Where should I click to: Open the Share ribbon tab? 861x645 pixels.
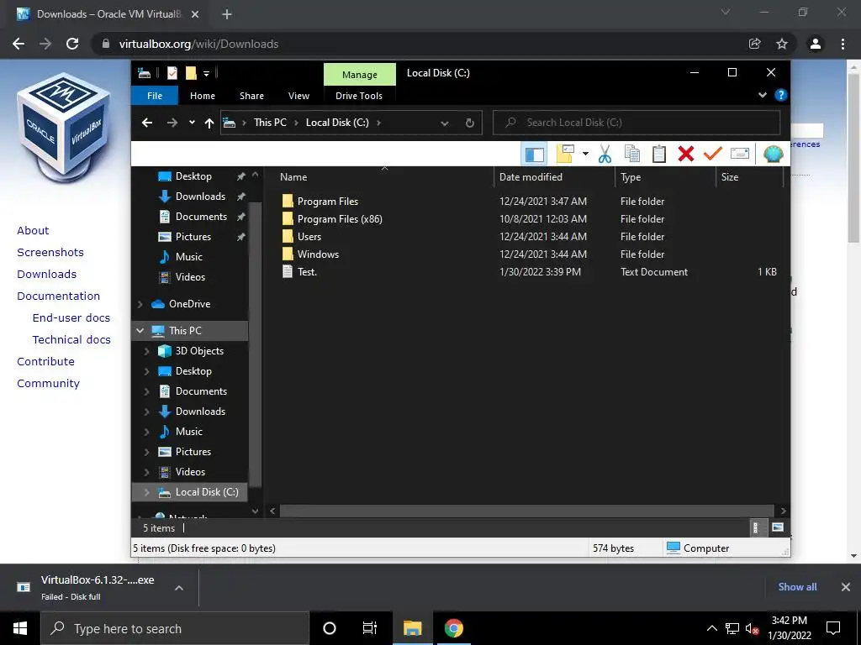click(x=251, y=96)
